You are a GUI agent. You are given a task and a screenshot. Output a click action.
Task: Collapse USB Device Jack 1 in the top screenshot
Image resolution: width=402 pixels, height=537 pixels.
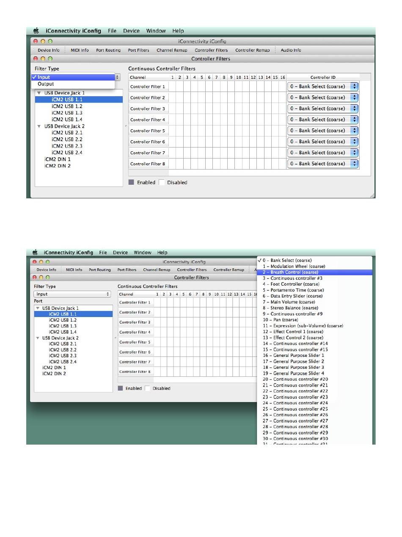39,93
